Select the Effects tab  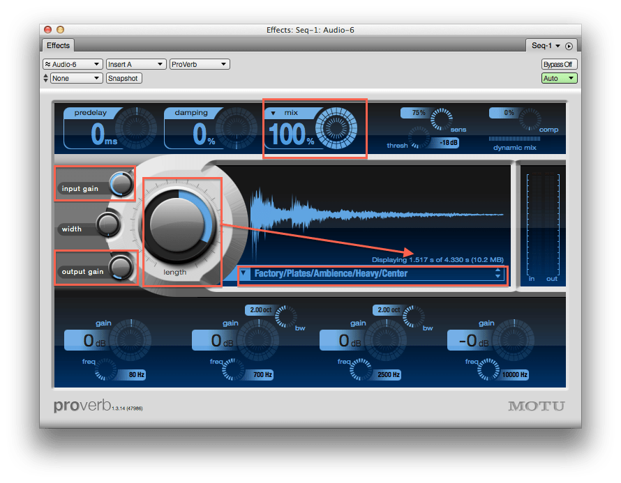(x=58, y=45)
